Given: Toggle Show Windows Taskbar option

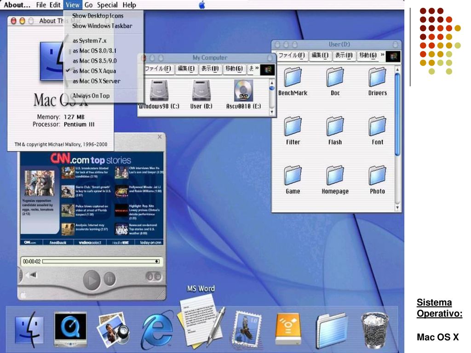Looking at the screenshot, I should [x=102, y=26].
